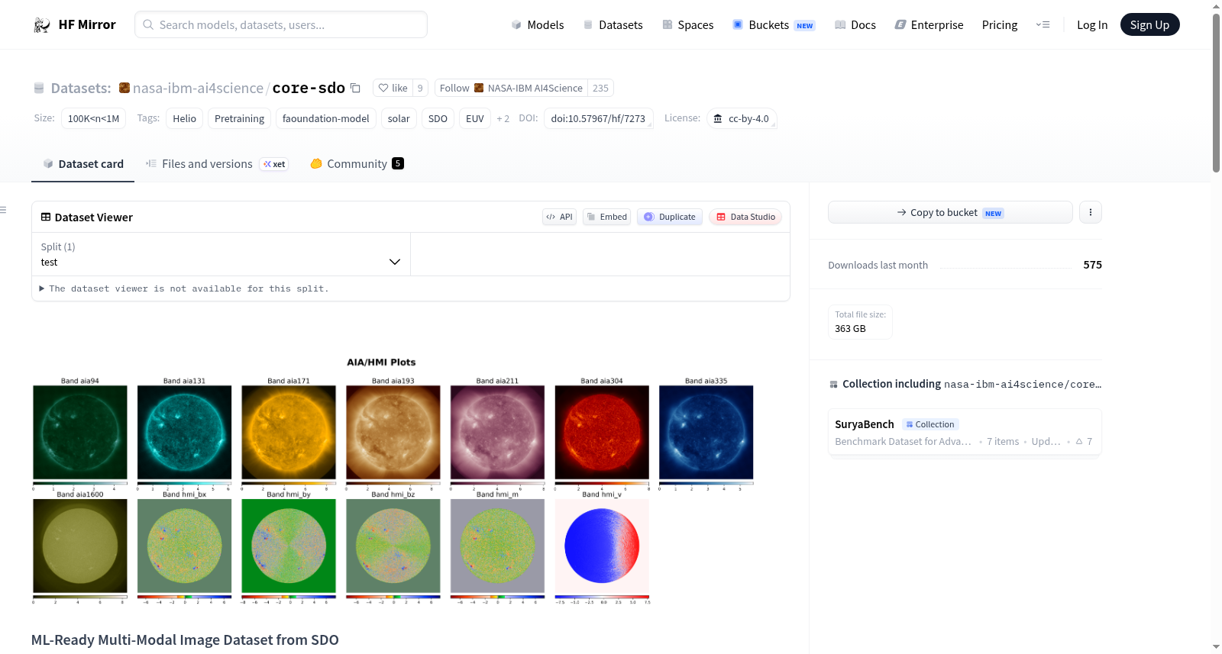Select the Pretraining tag
The image size is (1222, 654).
pos(239,118)
